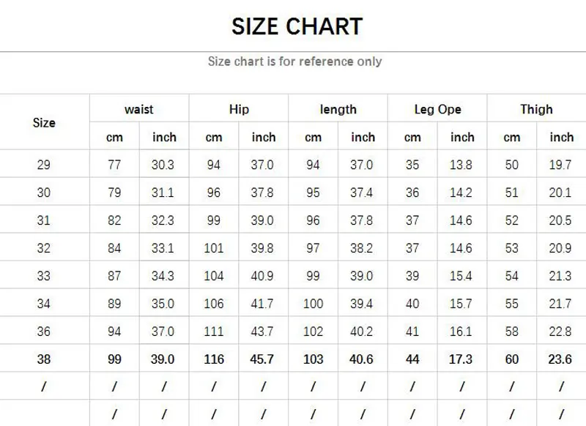
Task: Click the size 29 row label
Action: click(44, 165)
